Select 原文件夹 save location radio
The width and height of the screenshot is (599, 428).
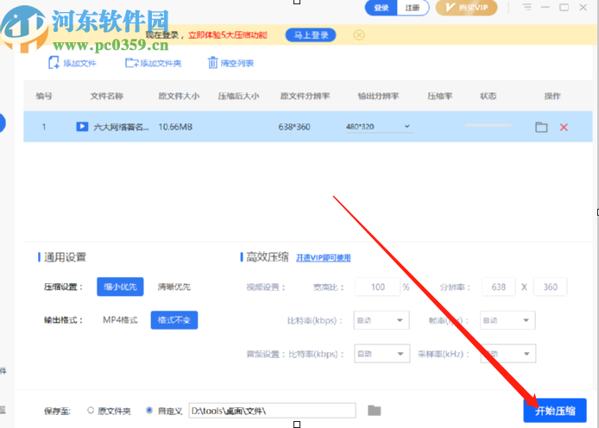[91, 411]
